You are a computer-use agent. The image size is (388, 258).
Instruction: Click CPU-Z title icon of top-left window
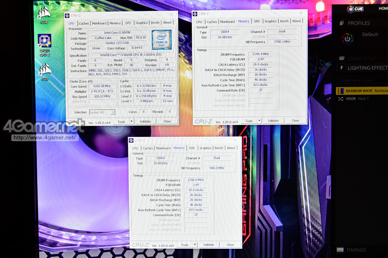pyautogui.click(x=67, y=15)
